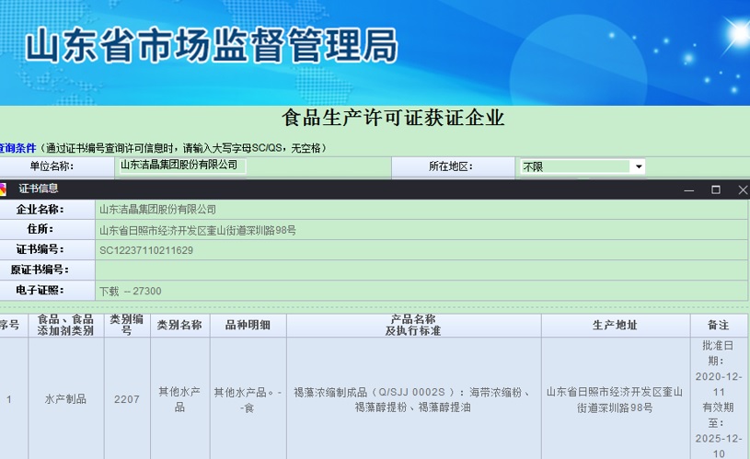Image resolution: width=750 pixels, height=459 pixels.
Task: Click the 产品名称及执行标准 column header
Action: [x=413, y=325]
